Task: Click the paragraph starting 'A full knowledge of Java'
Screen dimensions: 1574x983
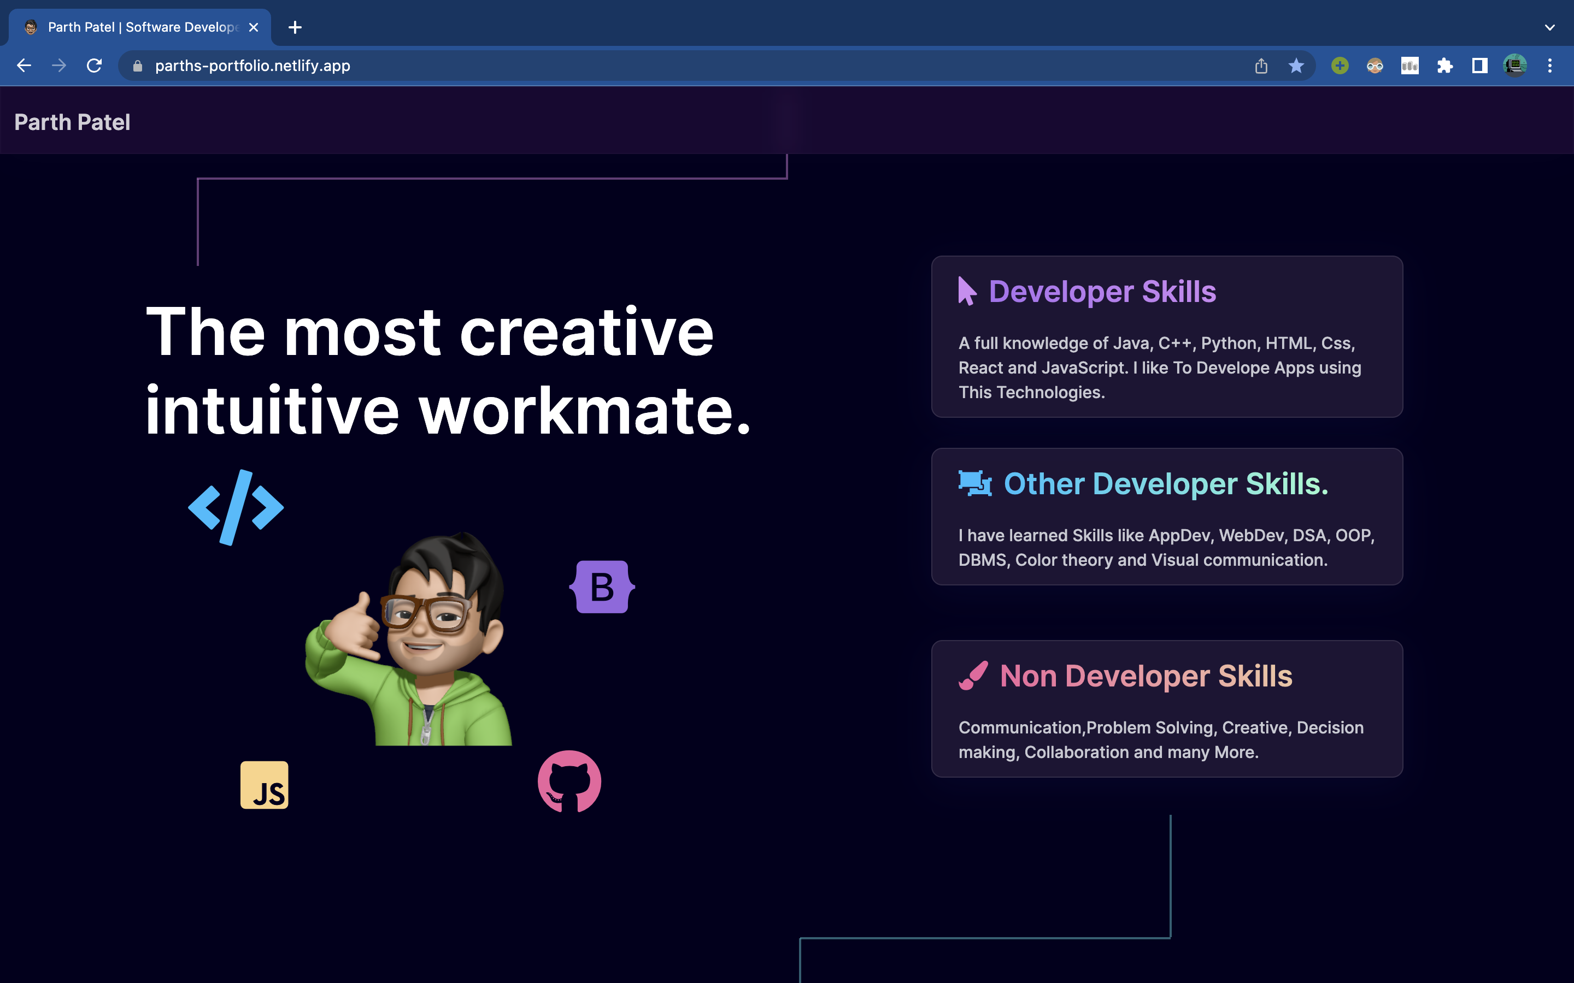Action: pos(1160,368)
